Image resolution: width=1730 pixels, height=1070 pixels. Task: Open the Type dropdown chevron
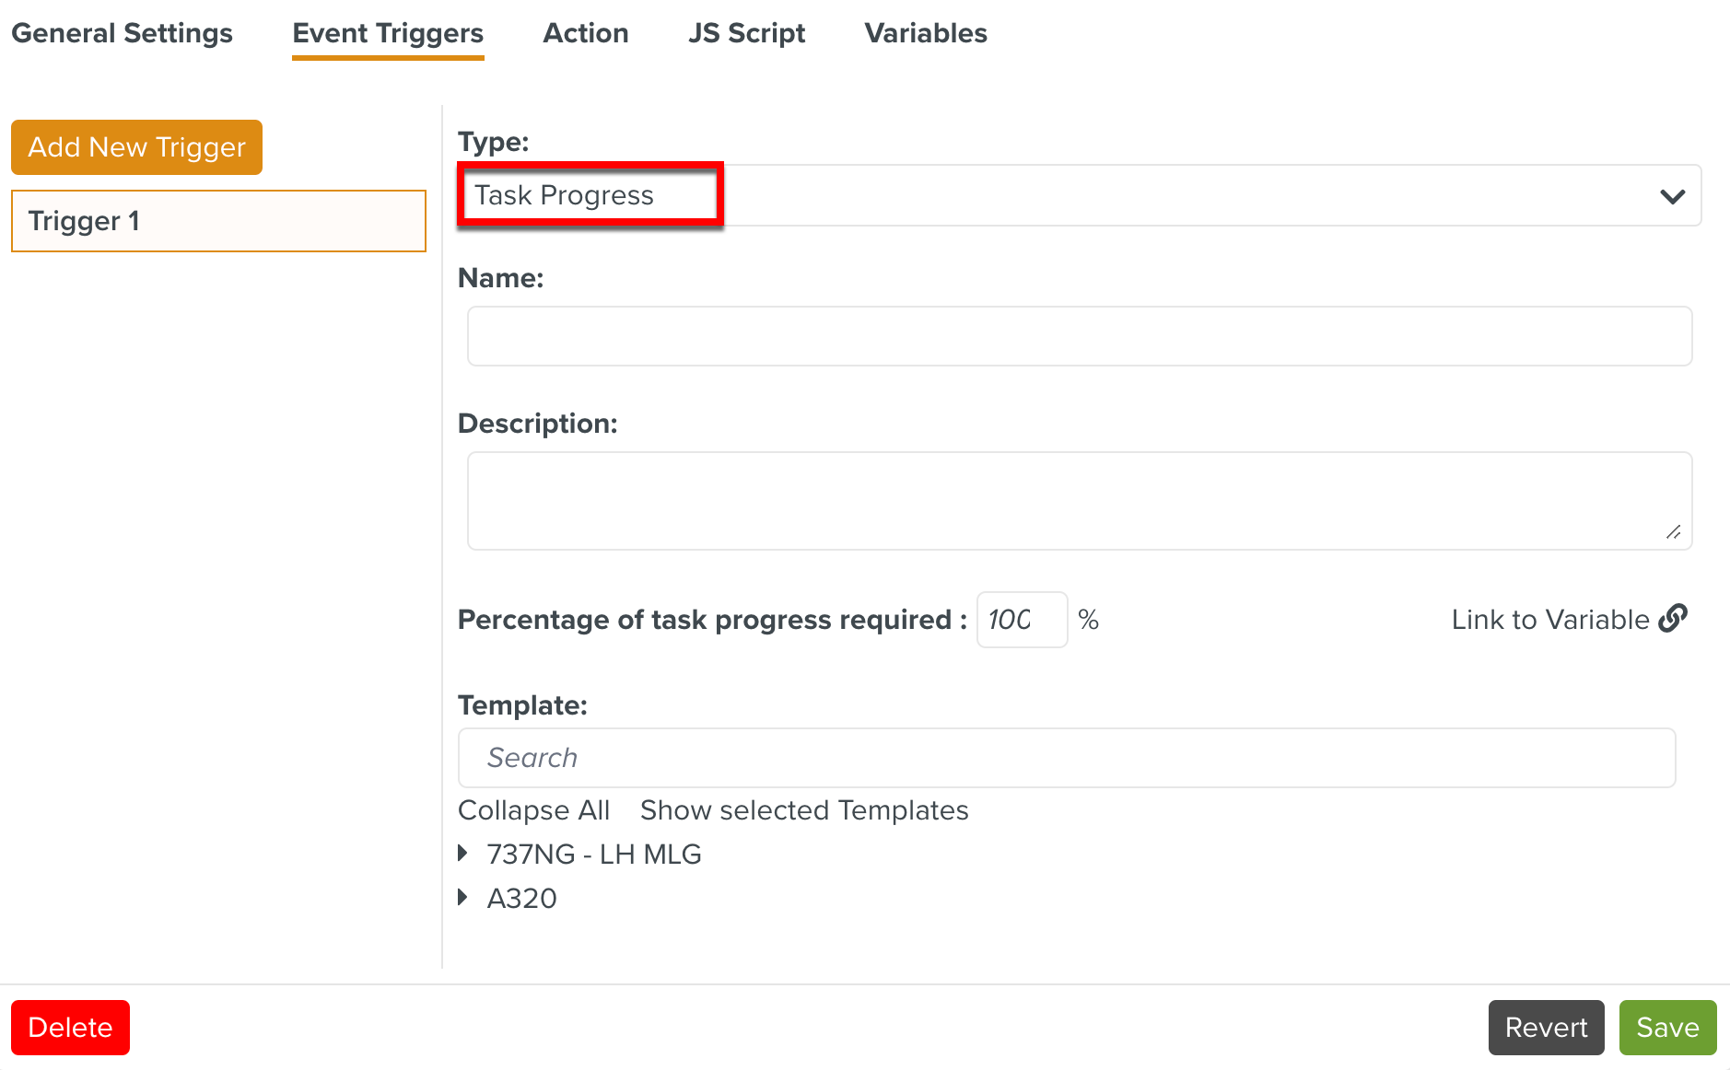pos(1671,195)
